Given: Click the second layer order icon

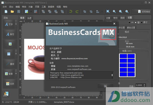Looking at the screenshot, I should click(49, 11).
